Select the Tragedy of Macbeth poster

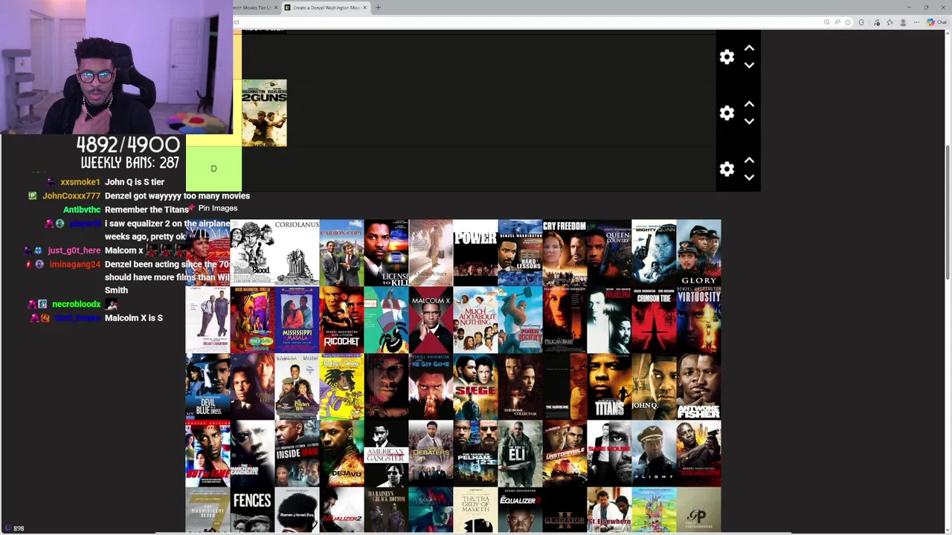(x=475, y=510)
